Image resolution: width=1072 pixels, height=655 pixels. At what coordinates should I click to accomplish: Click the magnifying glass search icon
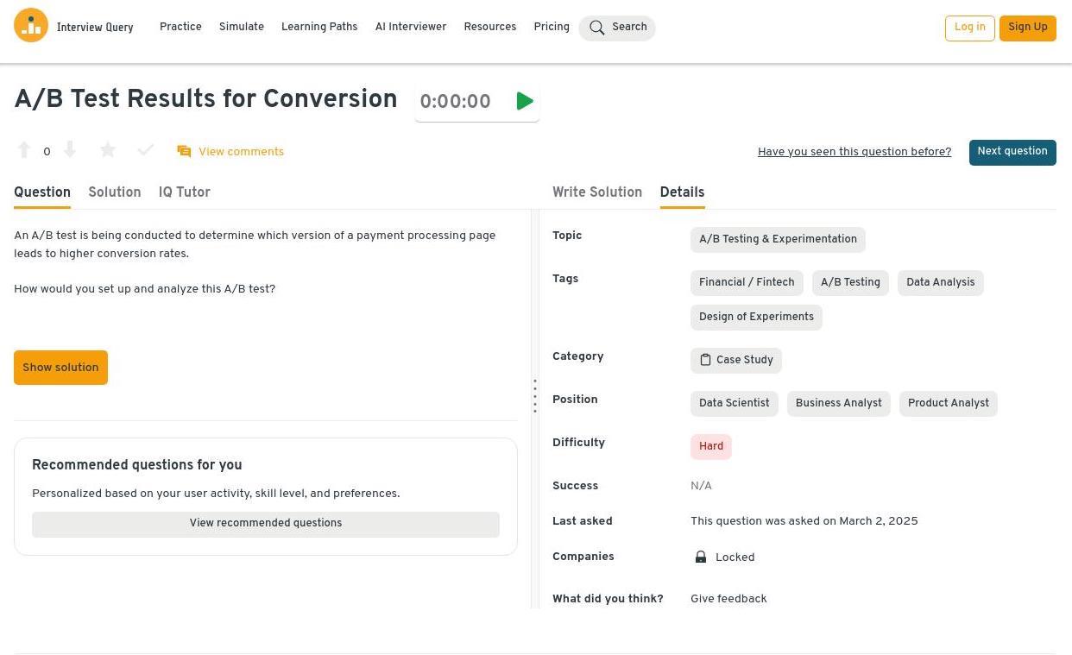[596, 28]
